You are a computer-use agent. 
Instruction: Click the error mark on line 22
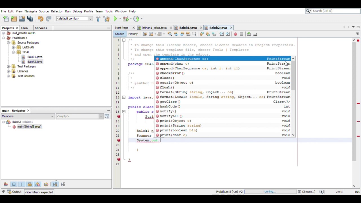point(119,140)
